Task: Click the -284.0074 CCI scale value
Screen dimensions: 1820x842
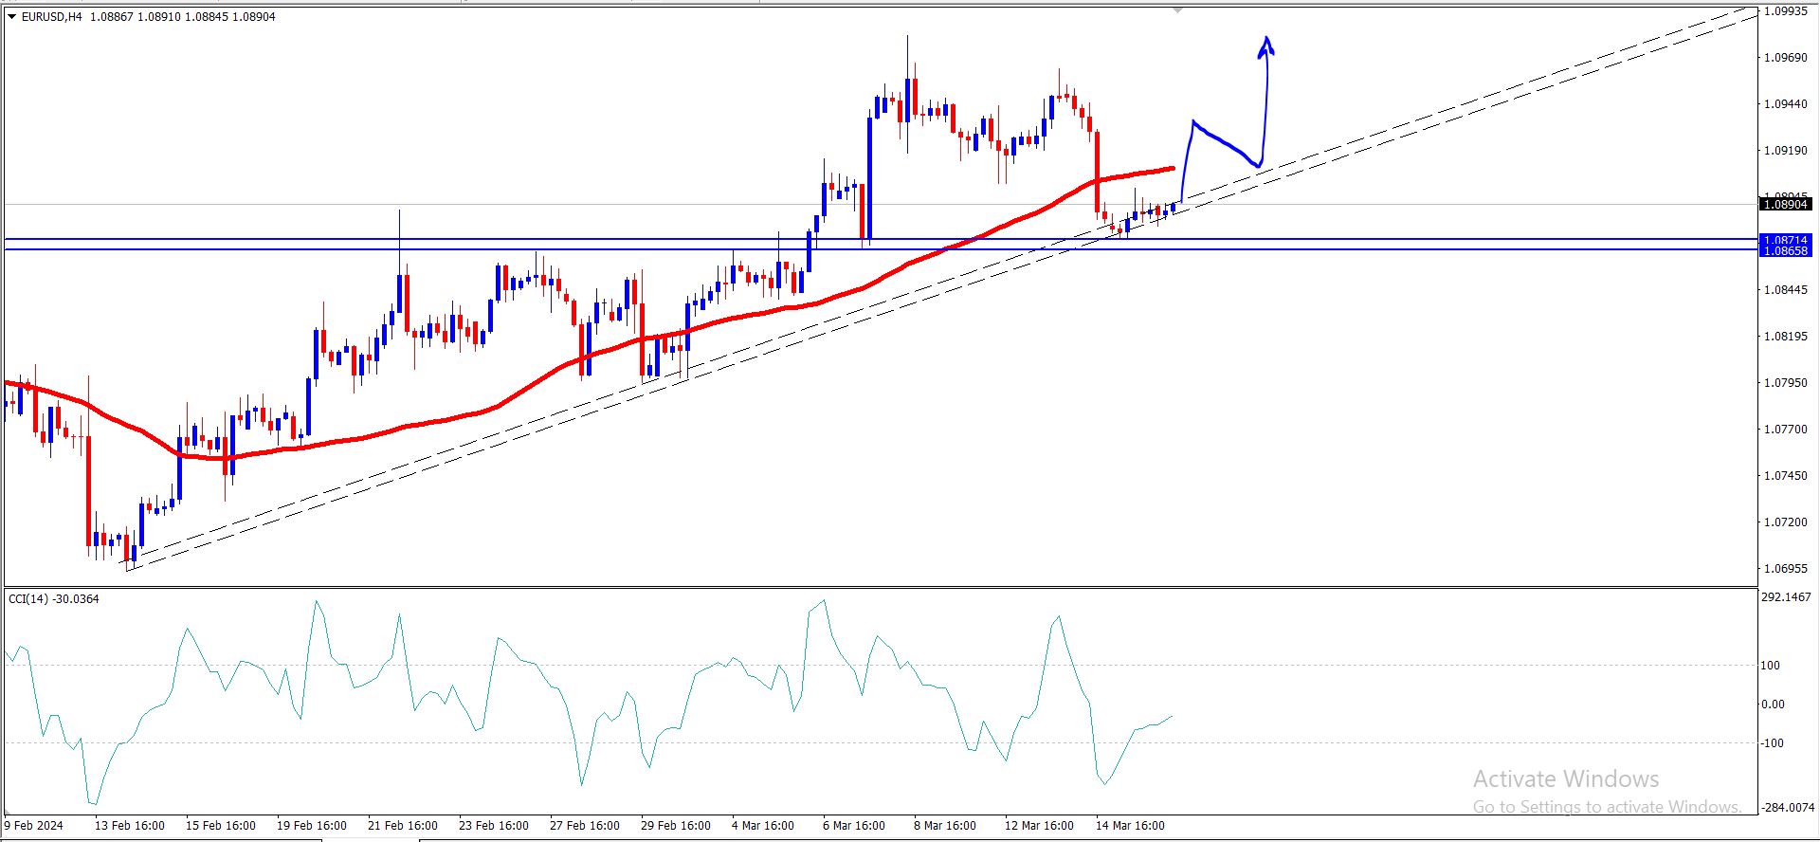Action: coord(1787,808)
